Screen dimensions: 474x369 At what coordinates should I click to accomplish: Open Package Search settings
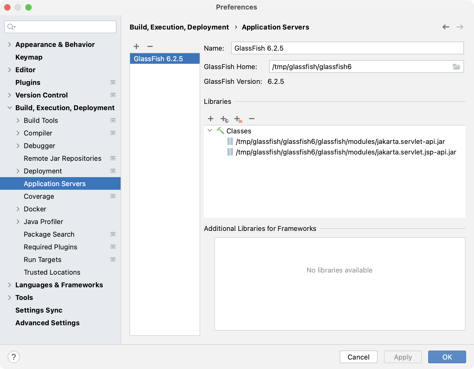tap(49, 234)
